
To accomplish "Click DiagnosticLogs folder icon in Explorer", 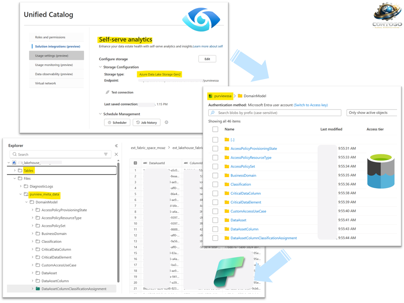I will 26,186.
